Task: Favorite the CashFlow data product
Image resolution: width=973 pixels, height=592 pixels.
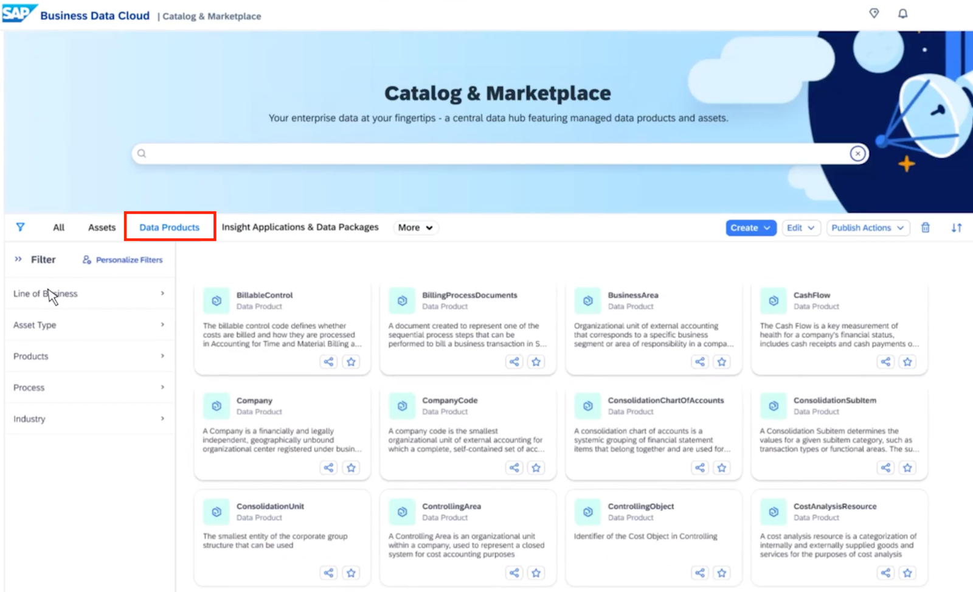Action: [907, 362]
